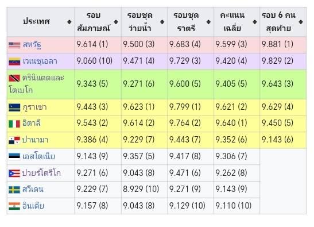
Task: Click the Venezuela flag icon
Action: point(14,61)
